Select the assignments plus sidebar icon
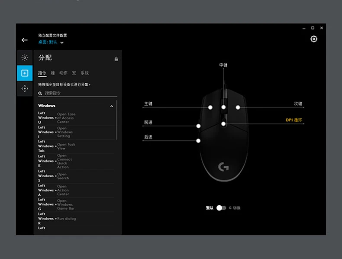 click(25, 73)
